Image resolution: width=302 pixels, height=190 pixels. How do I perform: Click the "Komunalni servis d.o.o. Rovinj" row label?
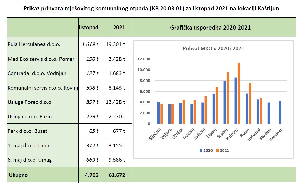point(43,88)
